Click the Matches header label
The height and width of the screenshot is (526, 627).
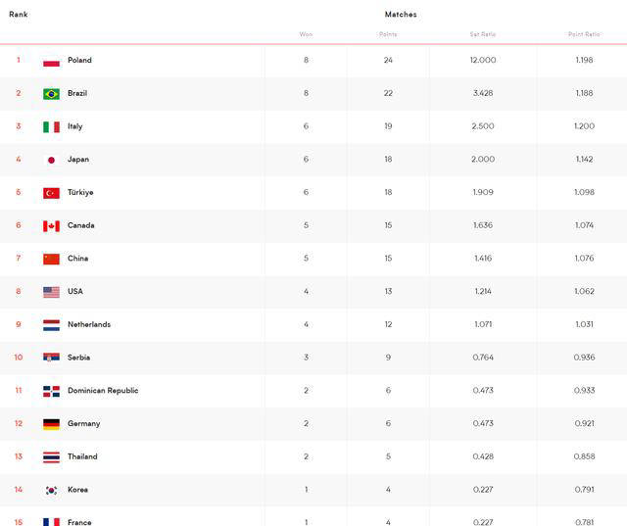(401, 15)
